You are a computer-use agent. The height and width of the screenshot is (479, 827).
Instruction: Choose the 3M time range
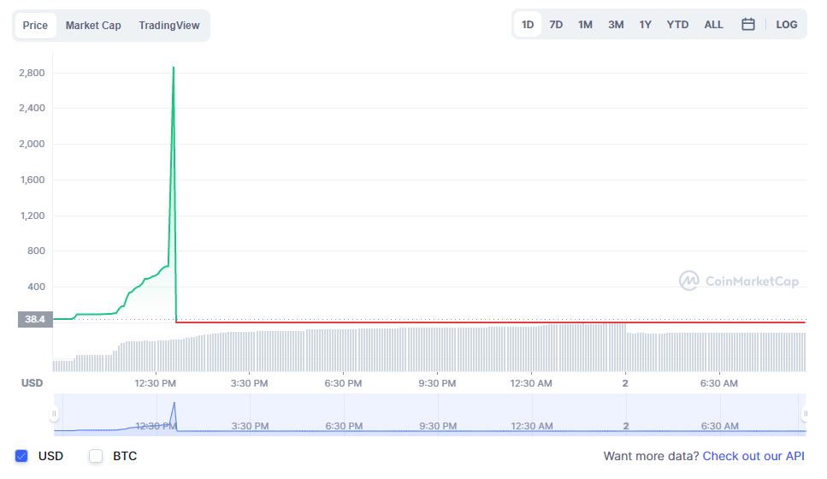click(x=616, y=25)
